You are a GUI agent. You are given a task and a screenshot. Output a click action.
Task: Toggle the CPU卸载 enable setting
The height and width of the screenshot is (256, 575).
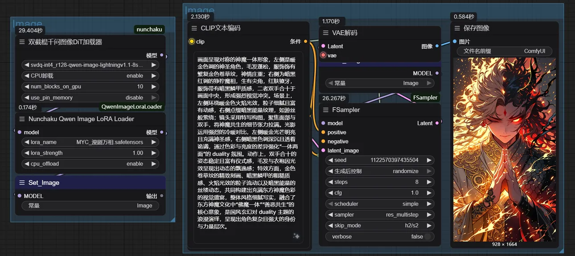[89, 76]
